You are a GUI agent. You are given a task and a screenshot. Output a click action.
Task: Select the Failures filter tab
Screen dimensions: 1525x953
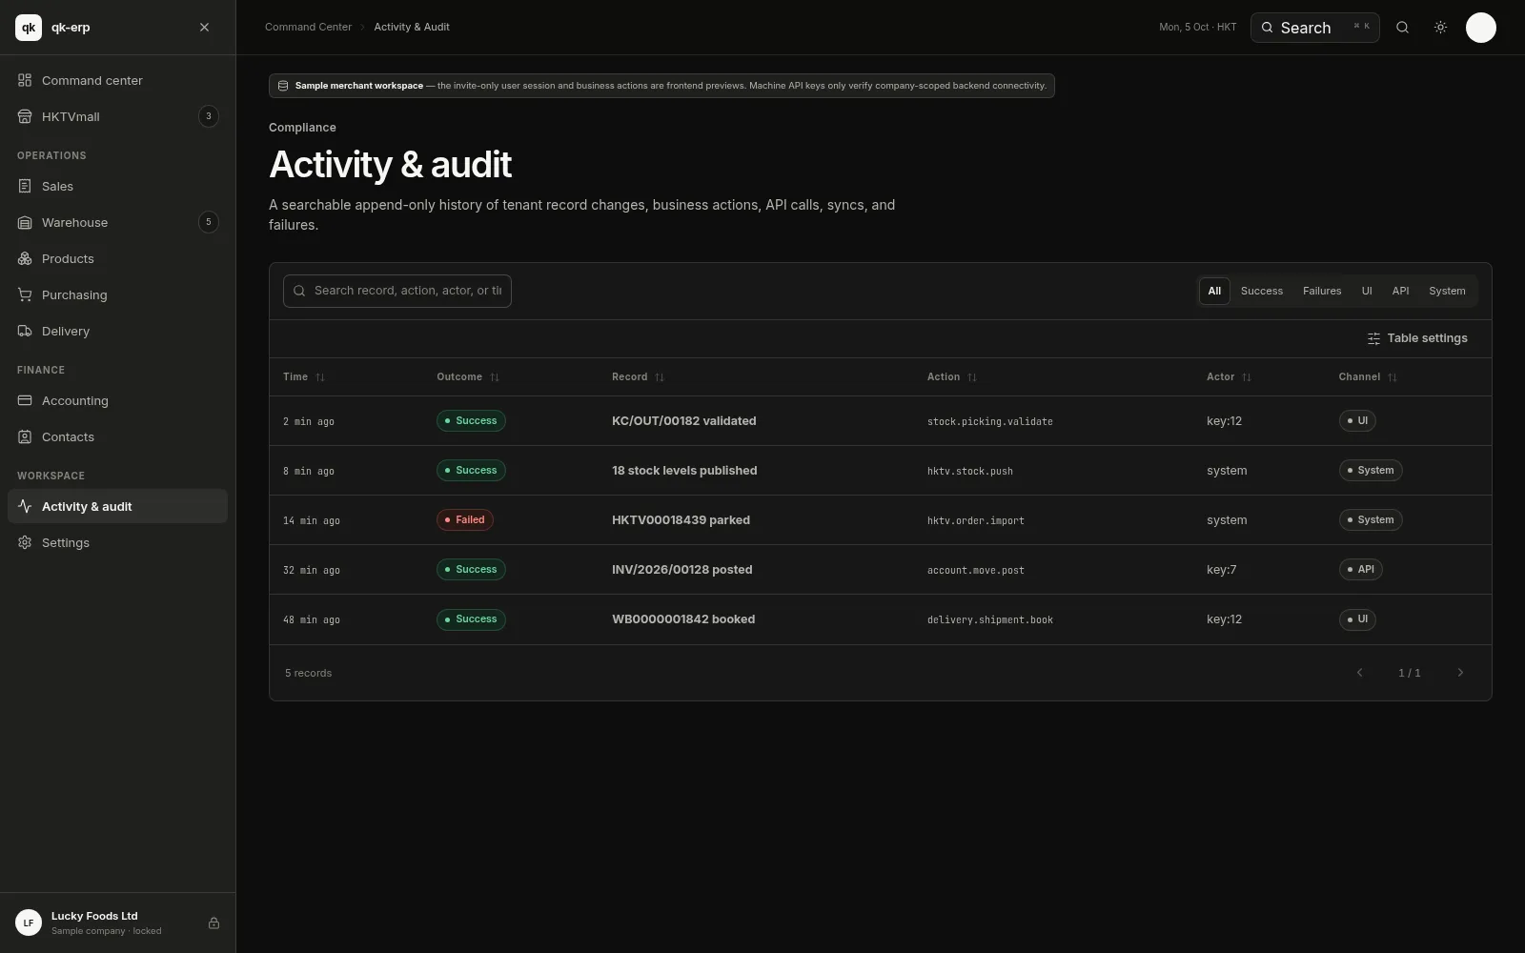click(1322, 291)
